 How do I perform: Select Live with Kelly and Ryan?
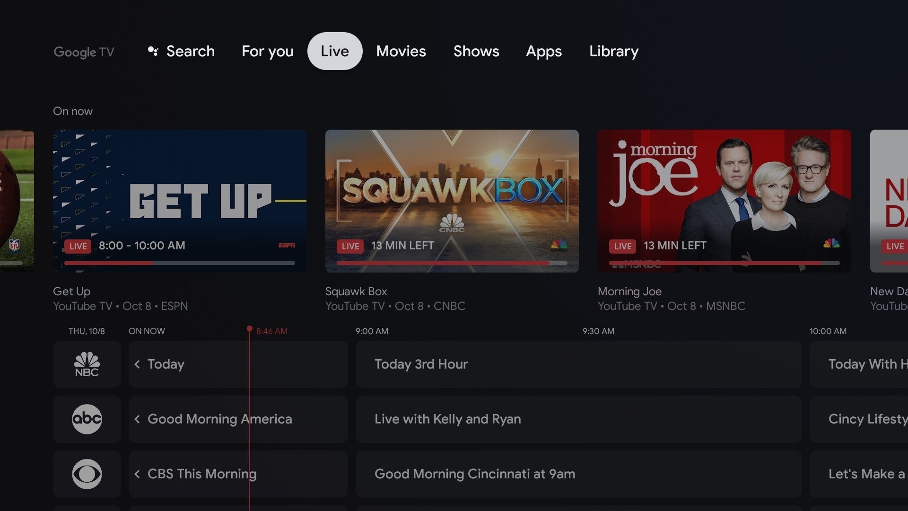579,419
